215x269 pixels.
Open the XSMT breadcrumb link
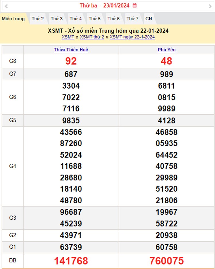[x=68, y=37]
